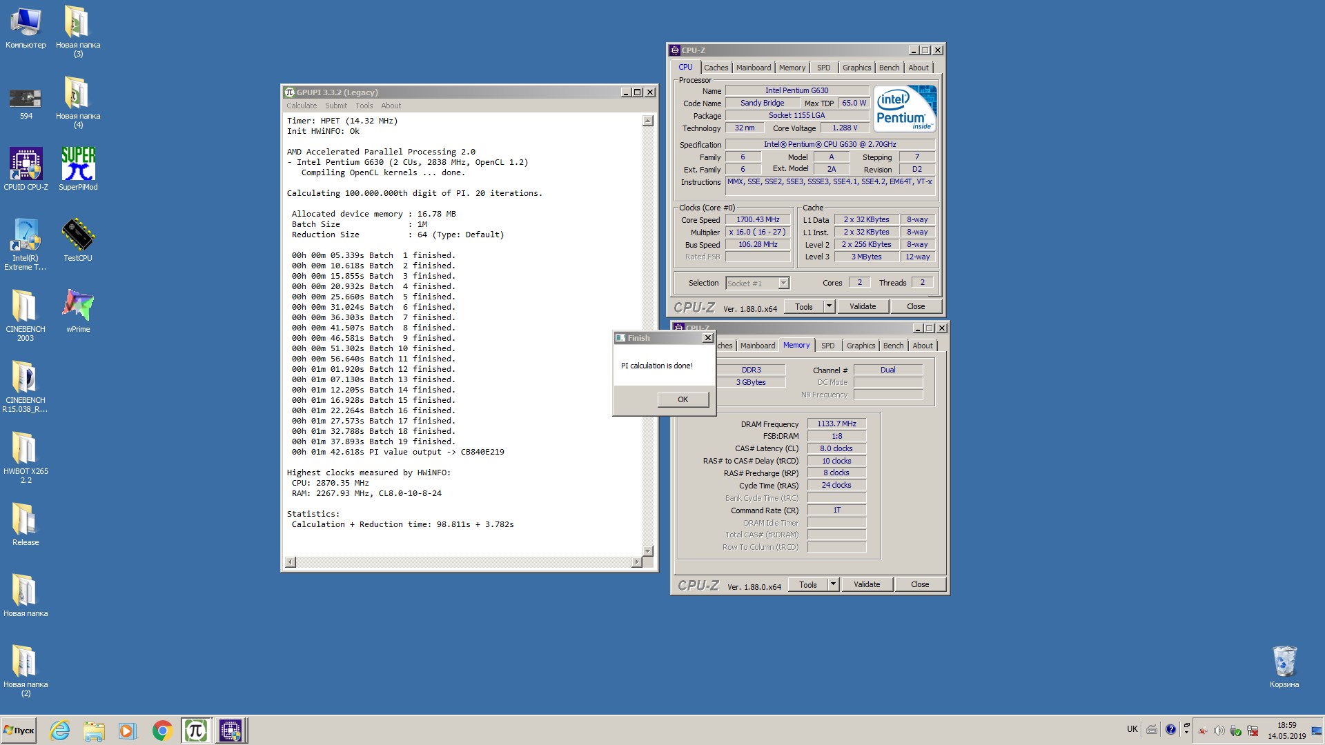Open Google Chrome from the taskbar
Screen dimensions: 1325x745
(x=162, y=731)
